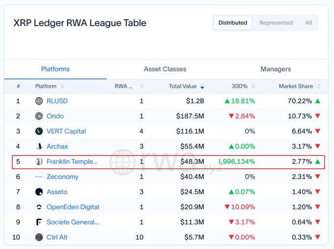The image size is (334, 249).
Task: Click the 70.22% market share value
Action: [300, 101]
